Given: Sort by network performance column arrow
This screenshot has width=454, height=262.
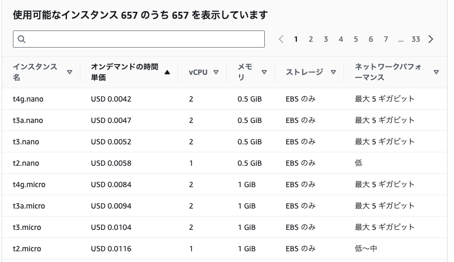Looking at the screenshot, I should click(x=436, y=72).
